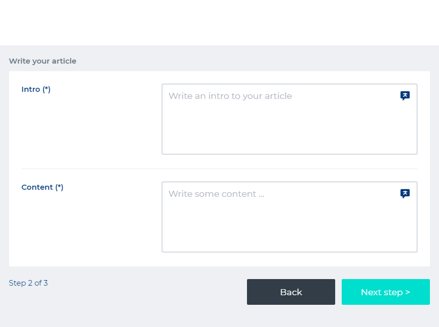Click the "Intro (*)" field label
This screenshot has width=439, height=327.
36,89
